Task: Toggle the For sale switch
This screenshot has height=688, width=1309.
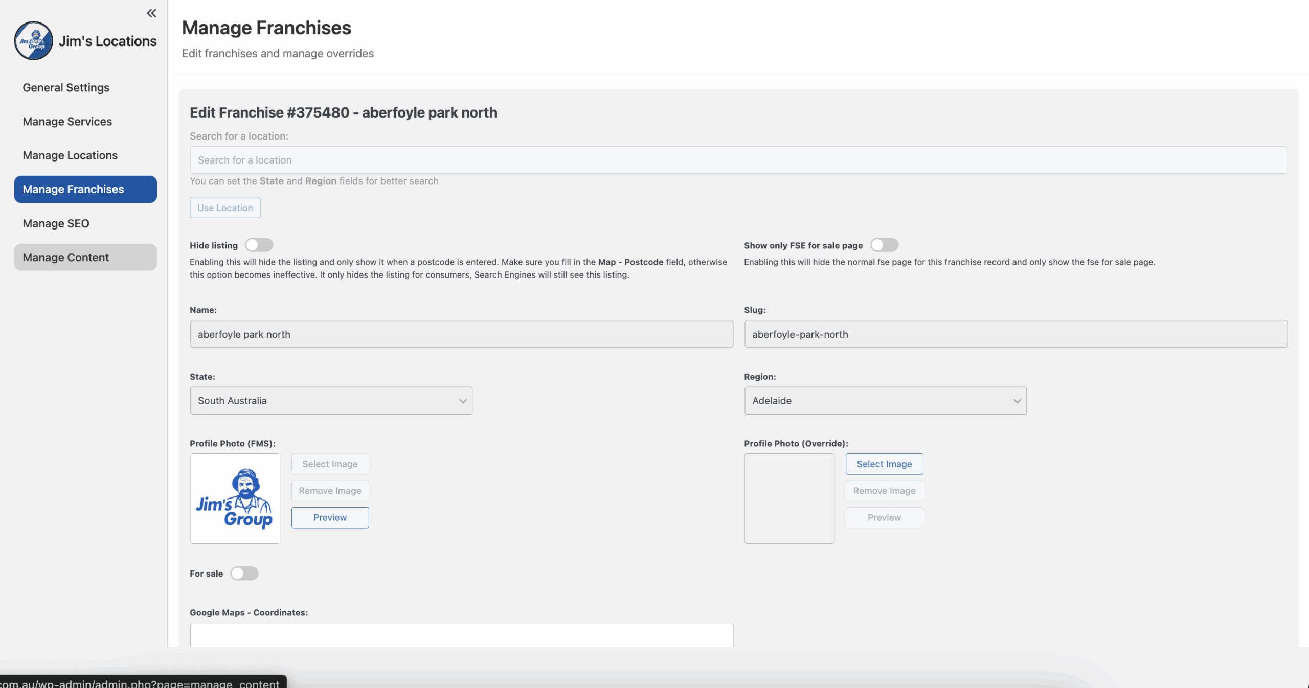Action: (x=244, y=574)
